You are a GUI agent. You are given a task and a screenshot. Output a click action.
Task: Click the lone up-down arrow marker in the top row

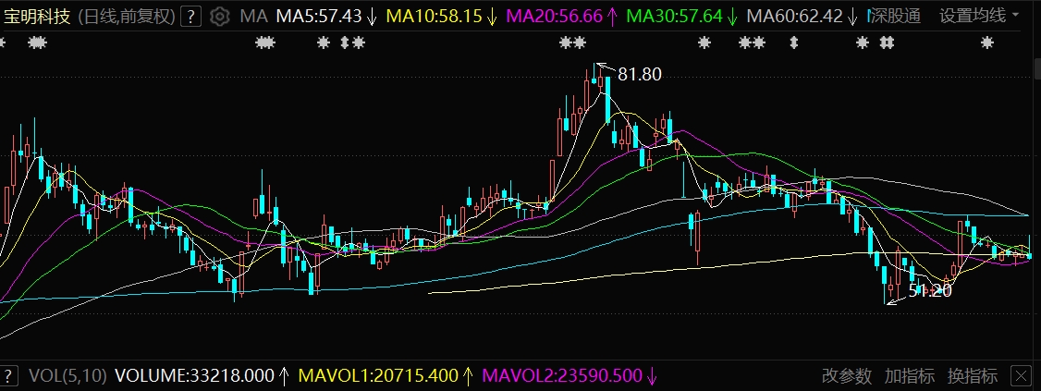792,43
